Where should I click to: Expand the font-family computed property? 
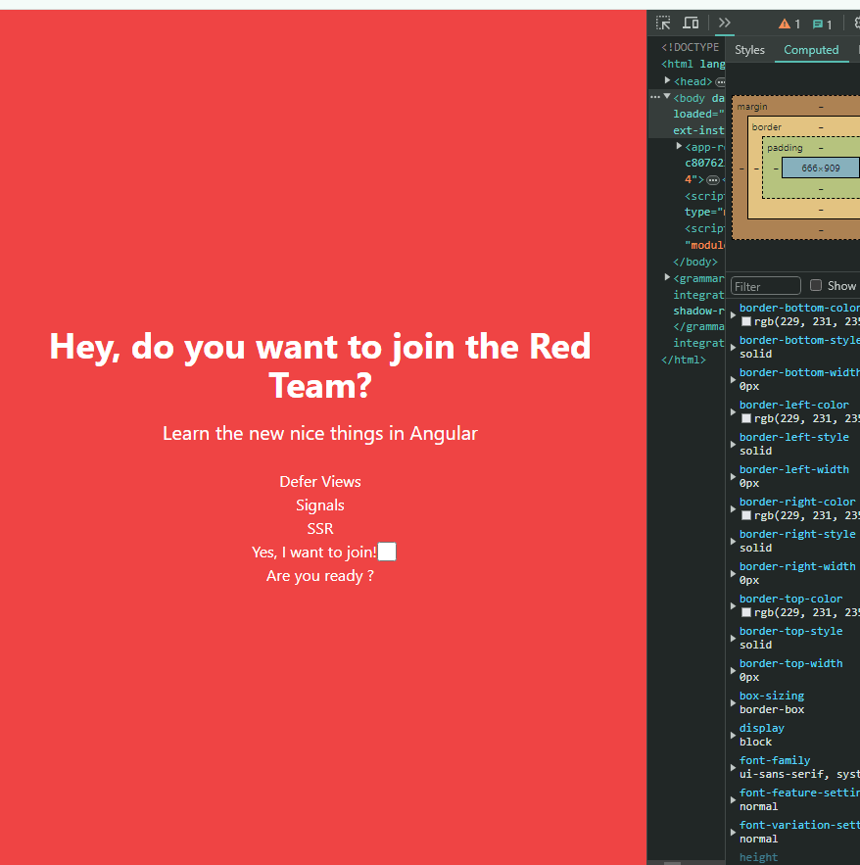point(733,767)
